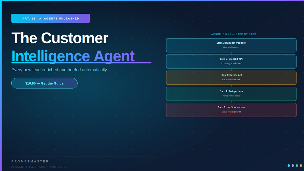The height and width of the screenshot is (171, 304).
Task: Click the PROMPTMASTER brand text
Action: point(30,161)
